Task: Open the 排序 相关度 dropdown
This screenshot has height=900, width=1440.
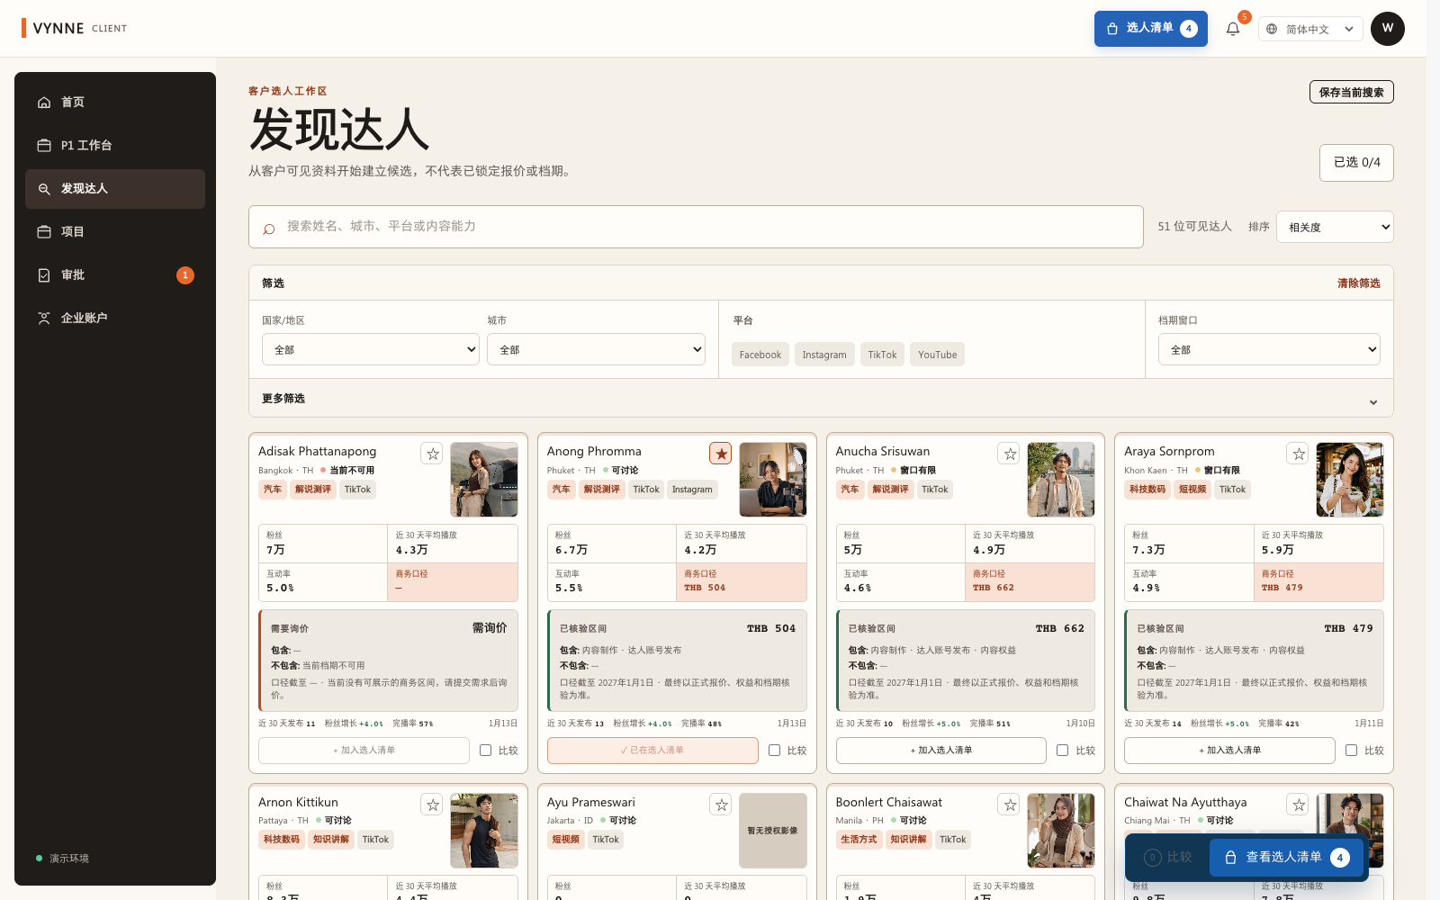Action: [x=1336, y=227]
